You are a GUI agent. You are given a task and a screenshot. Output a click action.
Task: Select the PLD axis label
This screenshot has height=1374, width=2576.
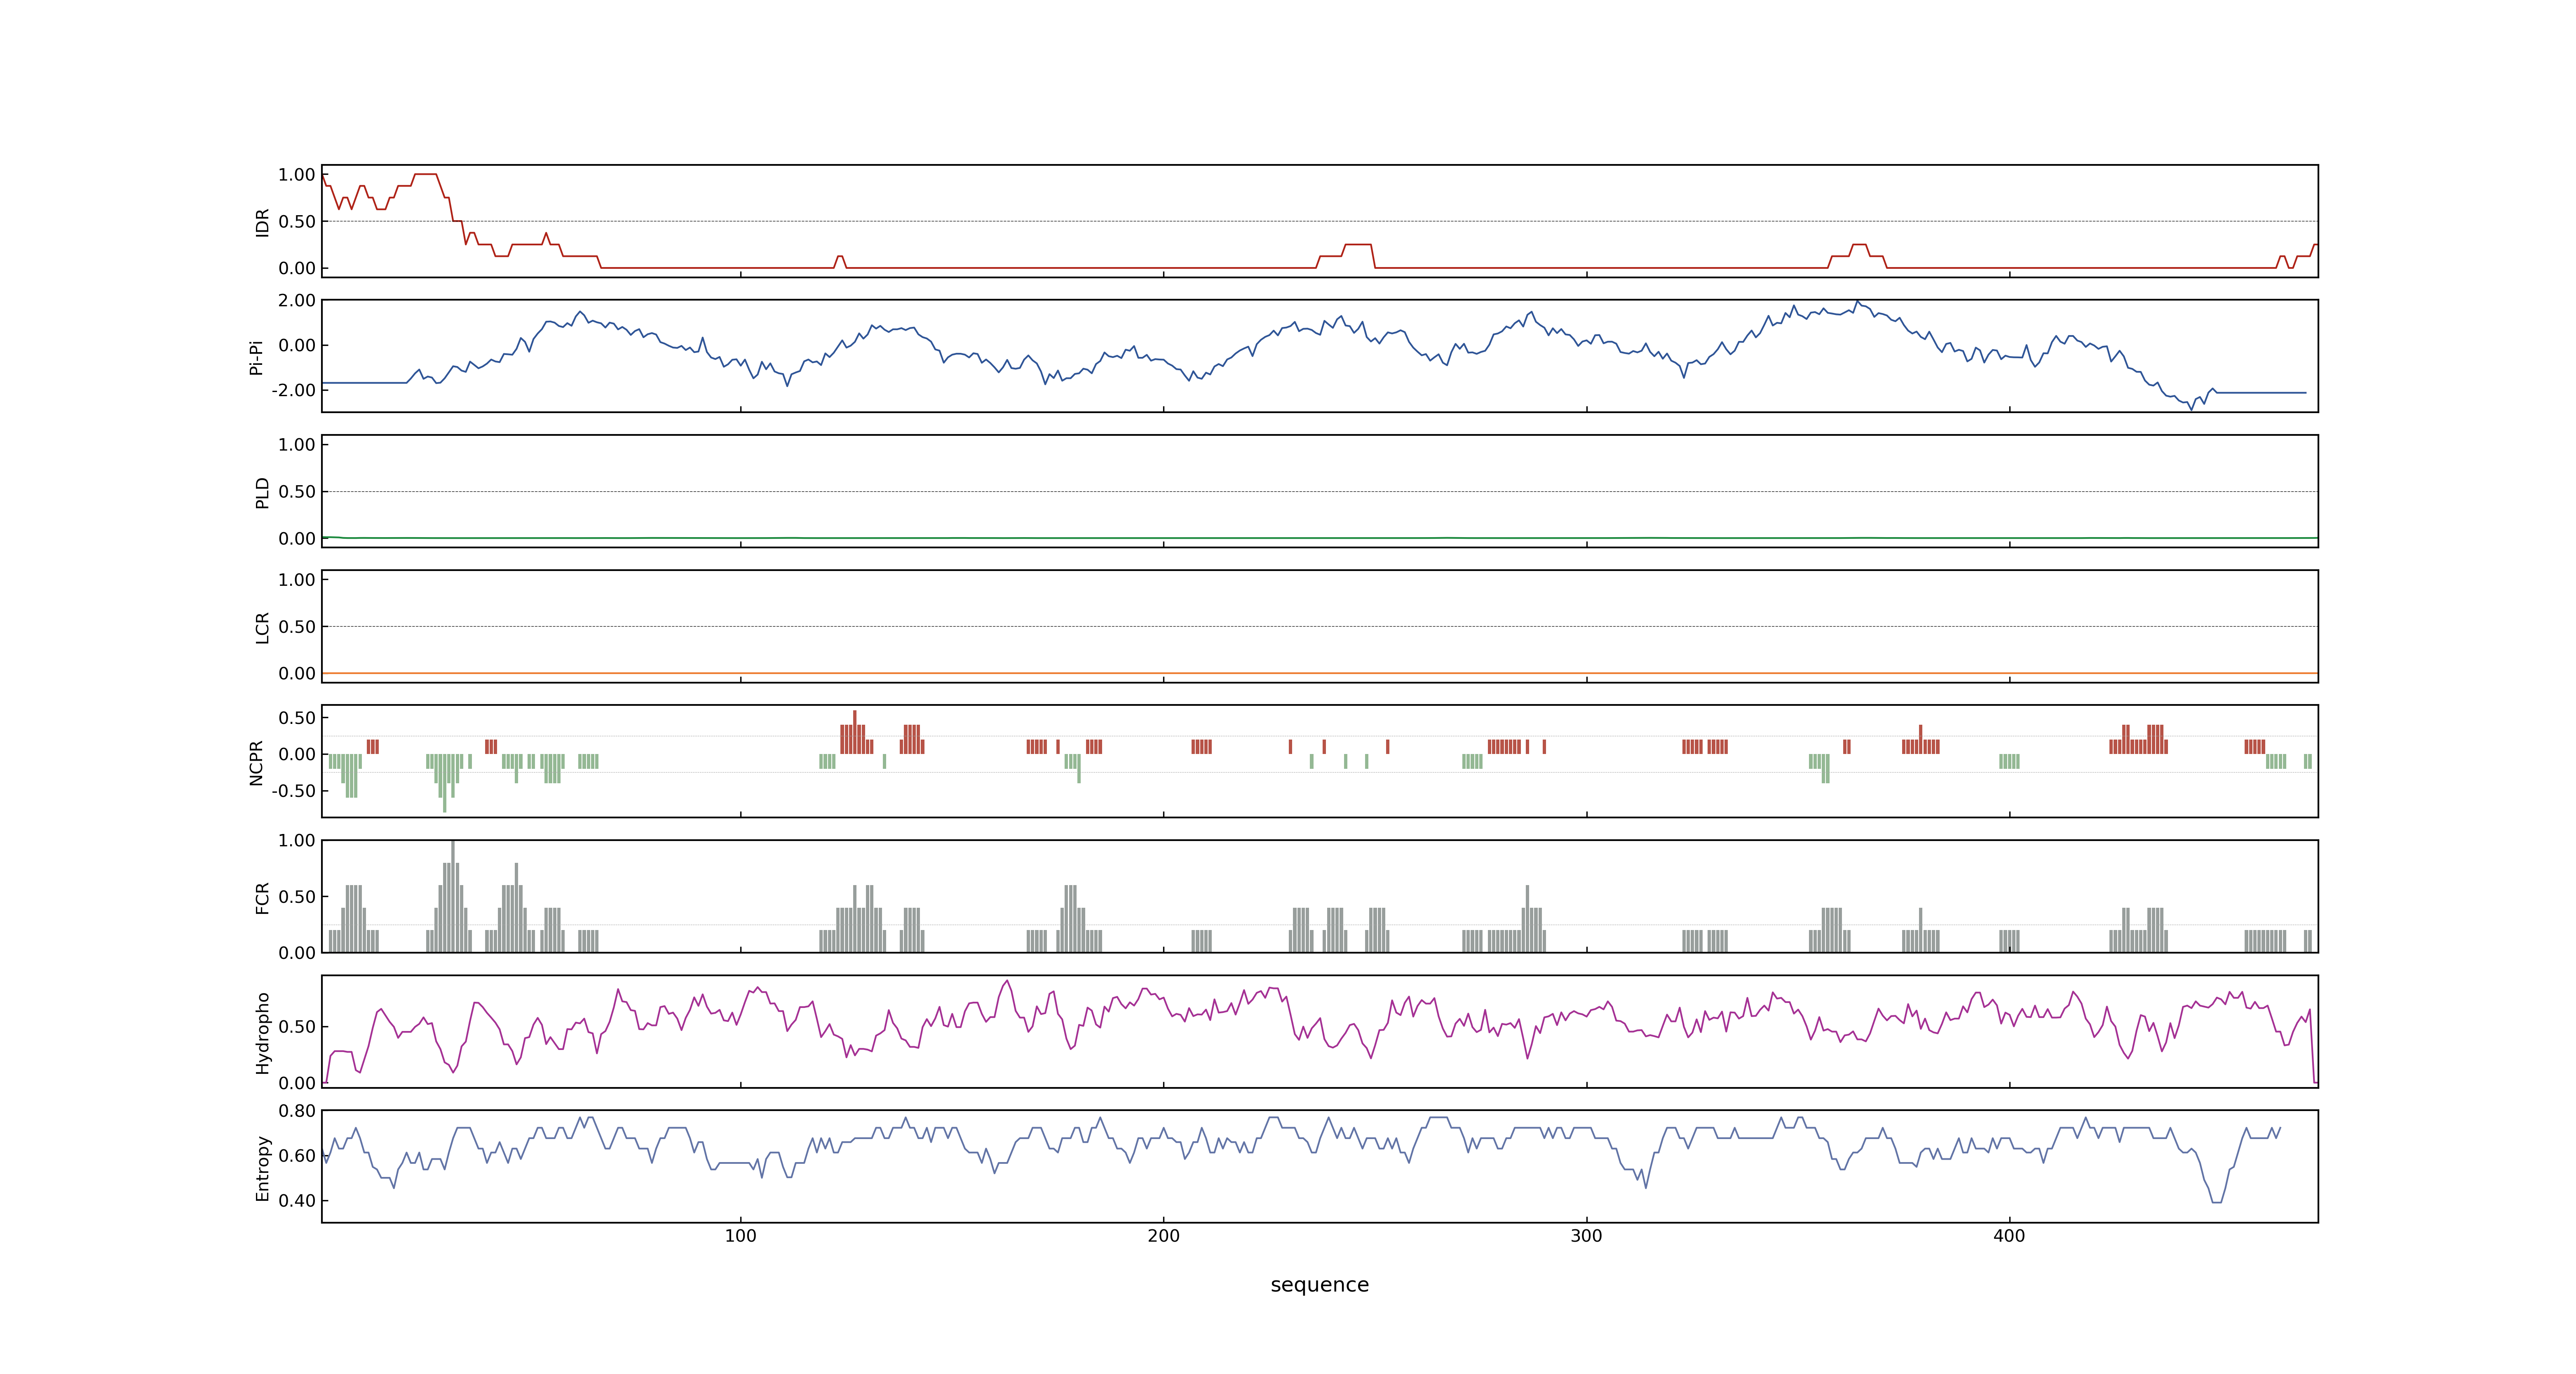pos(263,492)
